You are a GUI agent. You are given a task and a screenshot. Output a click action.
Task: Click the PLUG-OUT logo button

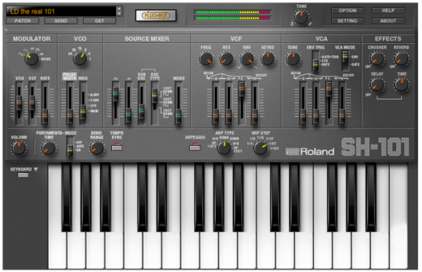pyautogui.click(x=156, y=16)
